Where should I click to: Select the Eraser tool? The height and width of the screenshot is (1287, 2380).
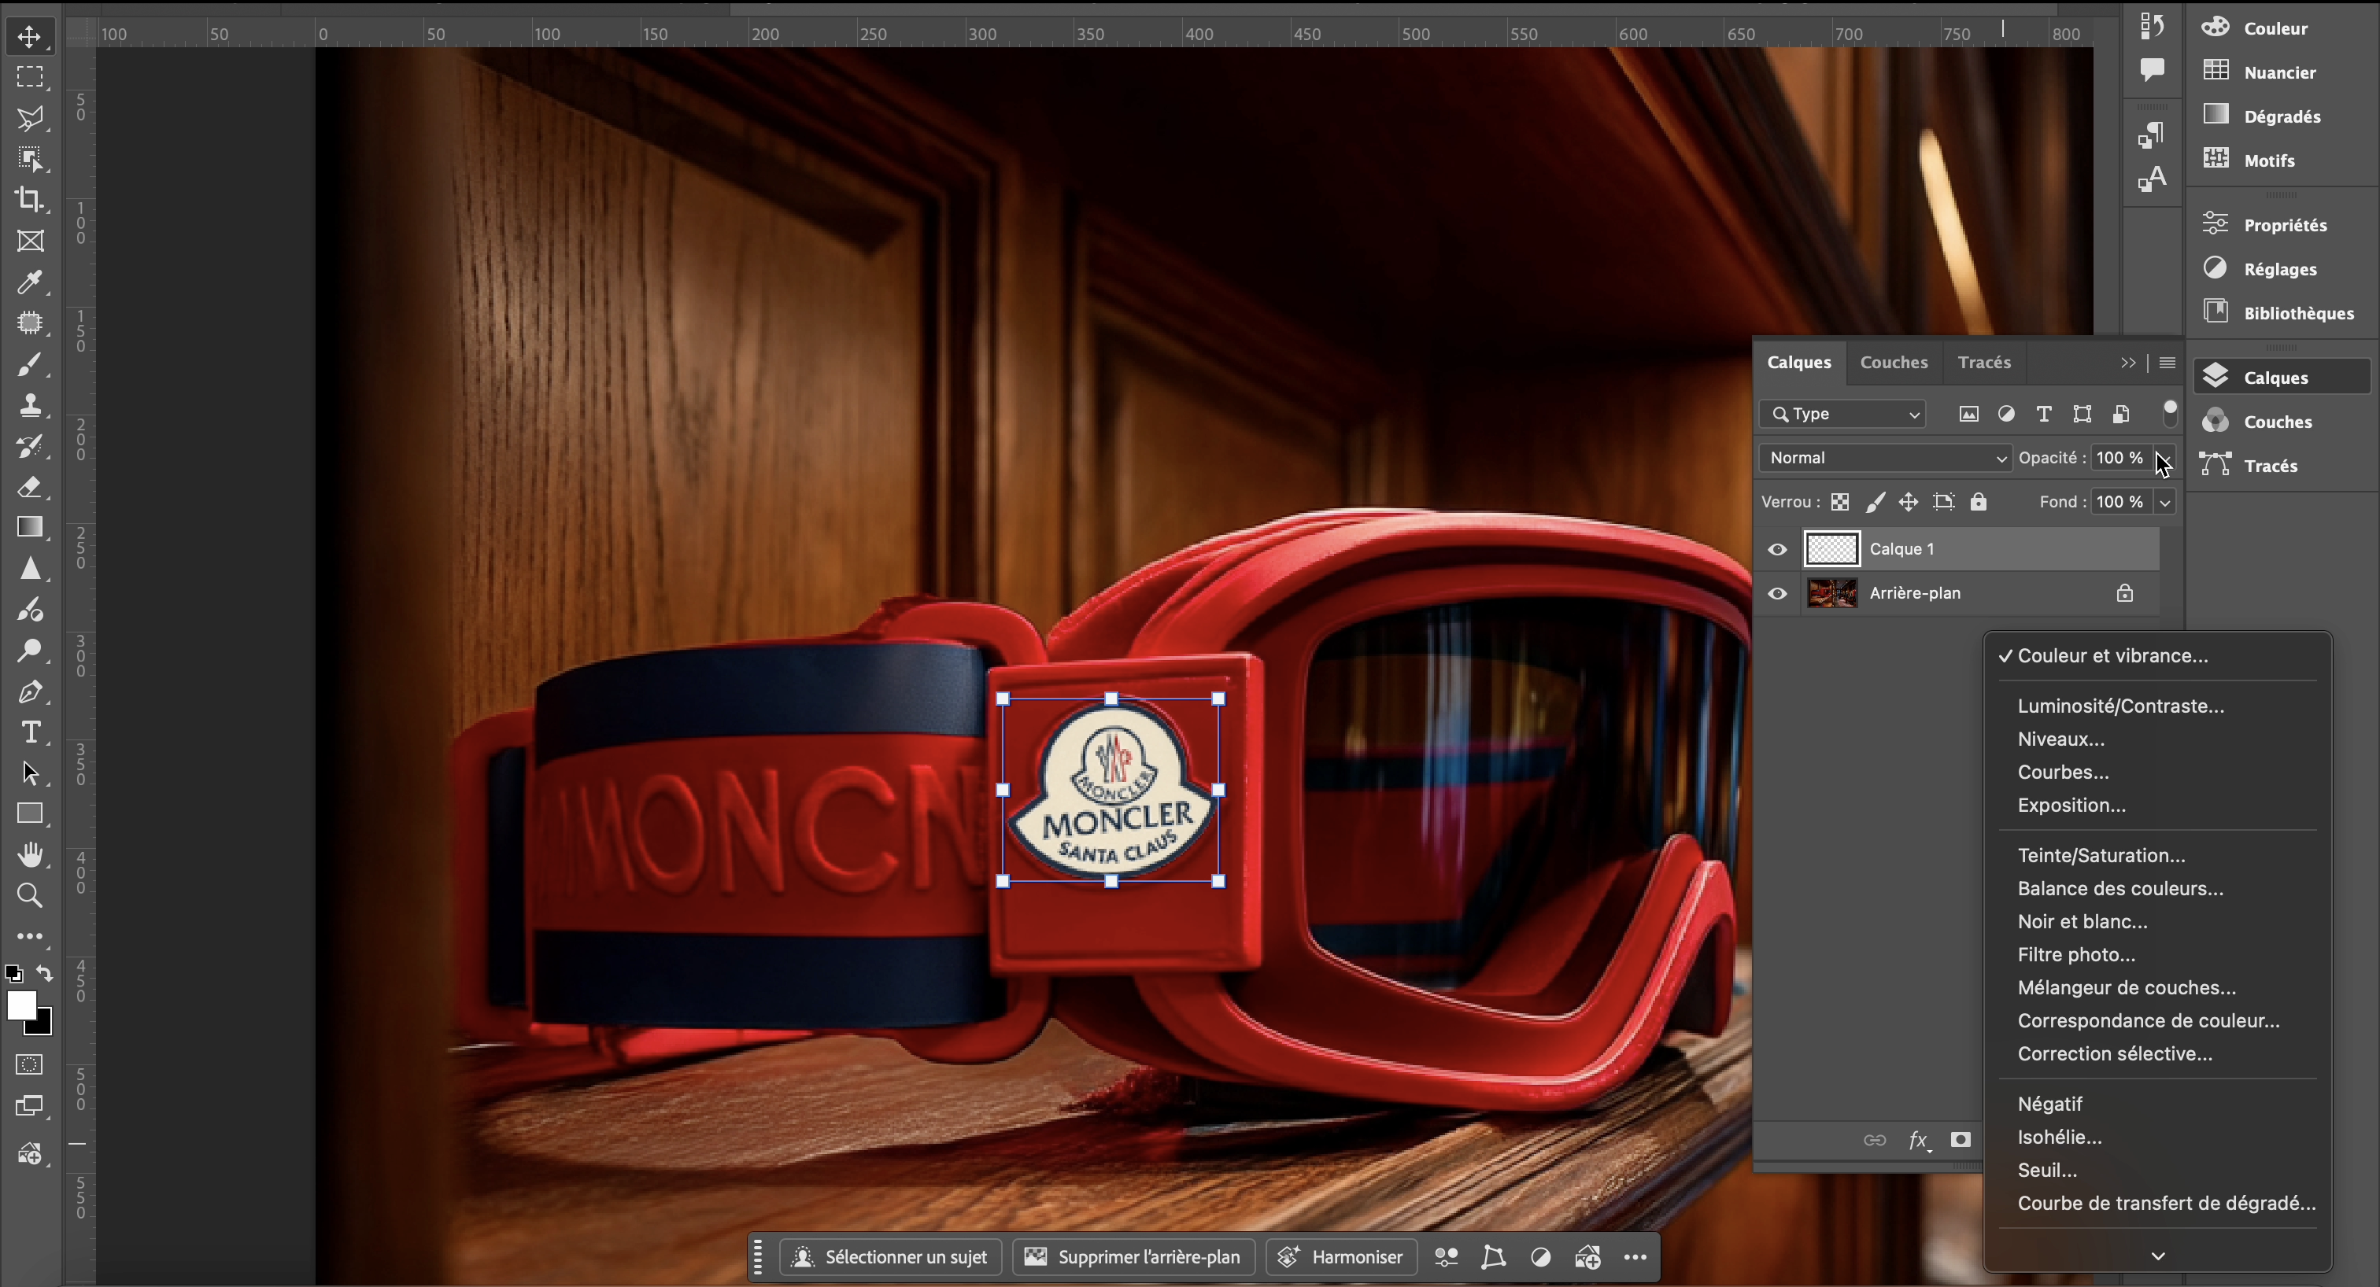[30, 486]
